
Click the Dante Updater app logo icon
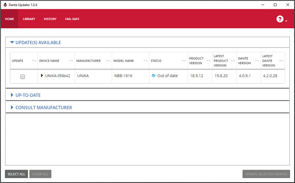point(5,4)
